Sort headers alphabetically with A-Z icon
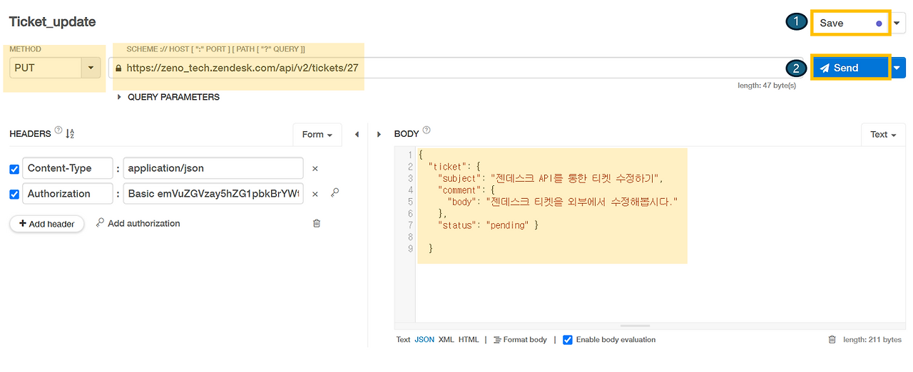The image size is (913, 372). [70, 133]
